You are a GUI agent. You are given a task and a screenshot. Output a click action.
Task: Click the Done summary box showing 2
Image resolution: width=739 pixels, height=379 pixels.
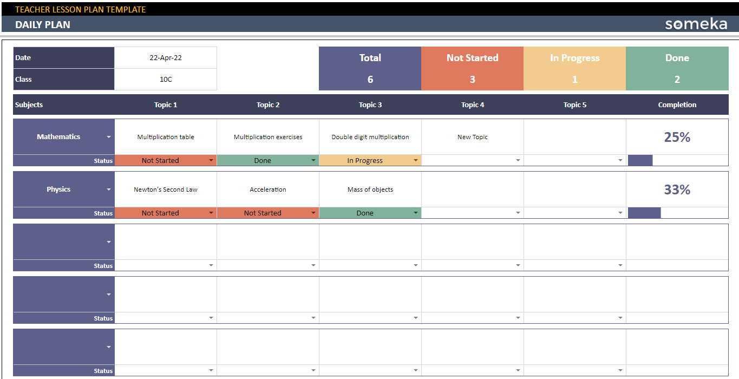tap(677, 68)
